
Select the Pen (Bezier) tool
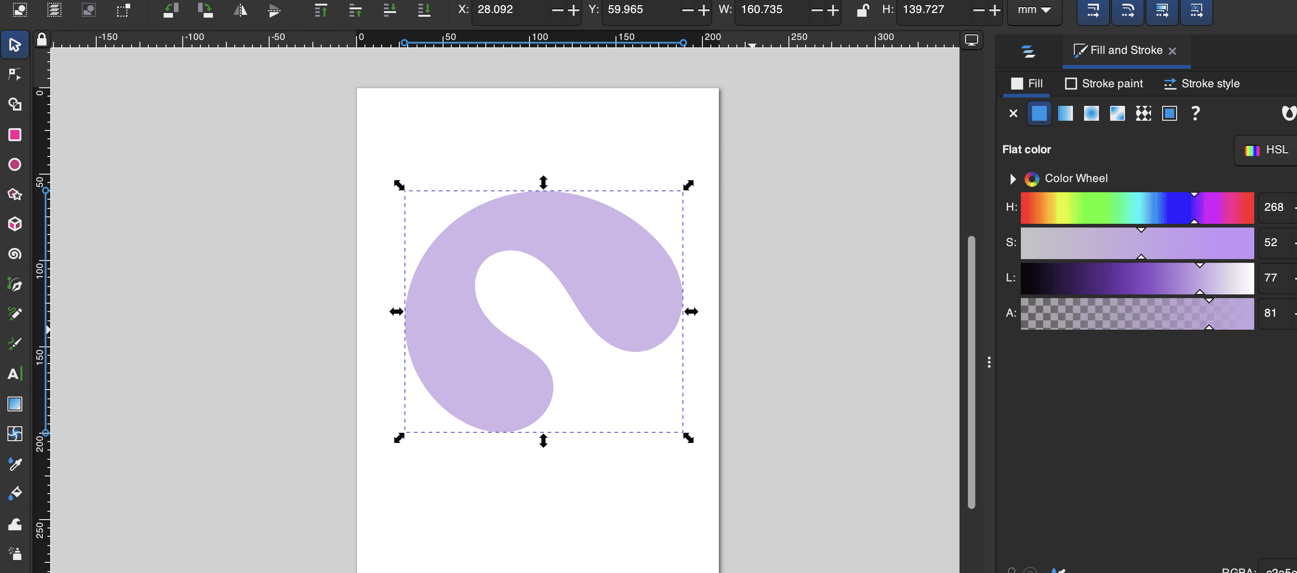tap(14, 284)
